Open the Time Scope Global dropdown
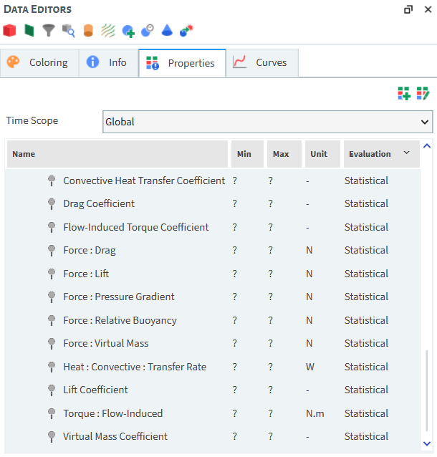This screenshot has width=437, height=457. pyautogui.click(x=268, y=122)
